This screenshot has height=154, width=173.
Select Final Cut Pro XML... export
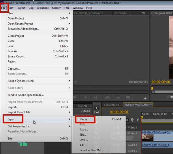(99, 150)
